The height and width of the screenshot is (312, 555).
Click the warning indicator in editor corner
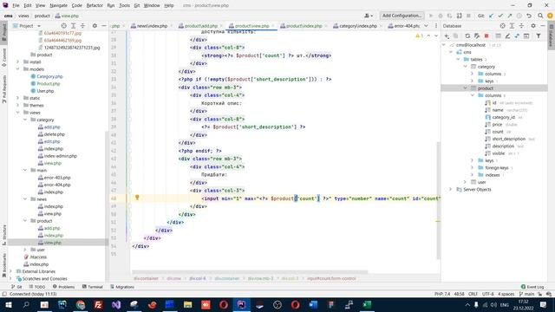[419, 36]
